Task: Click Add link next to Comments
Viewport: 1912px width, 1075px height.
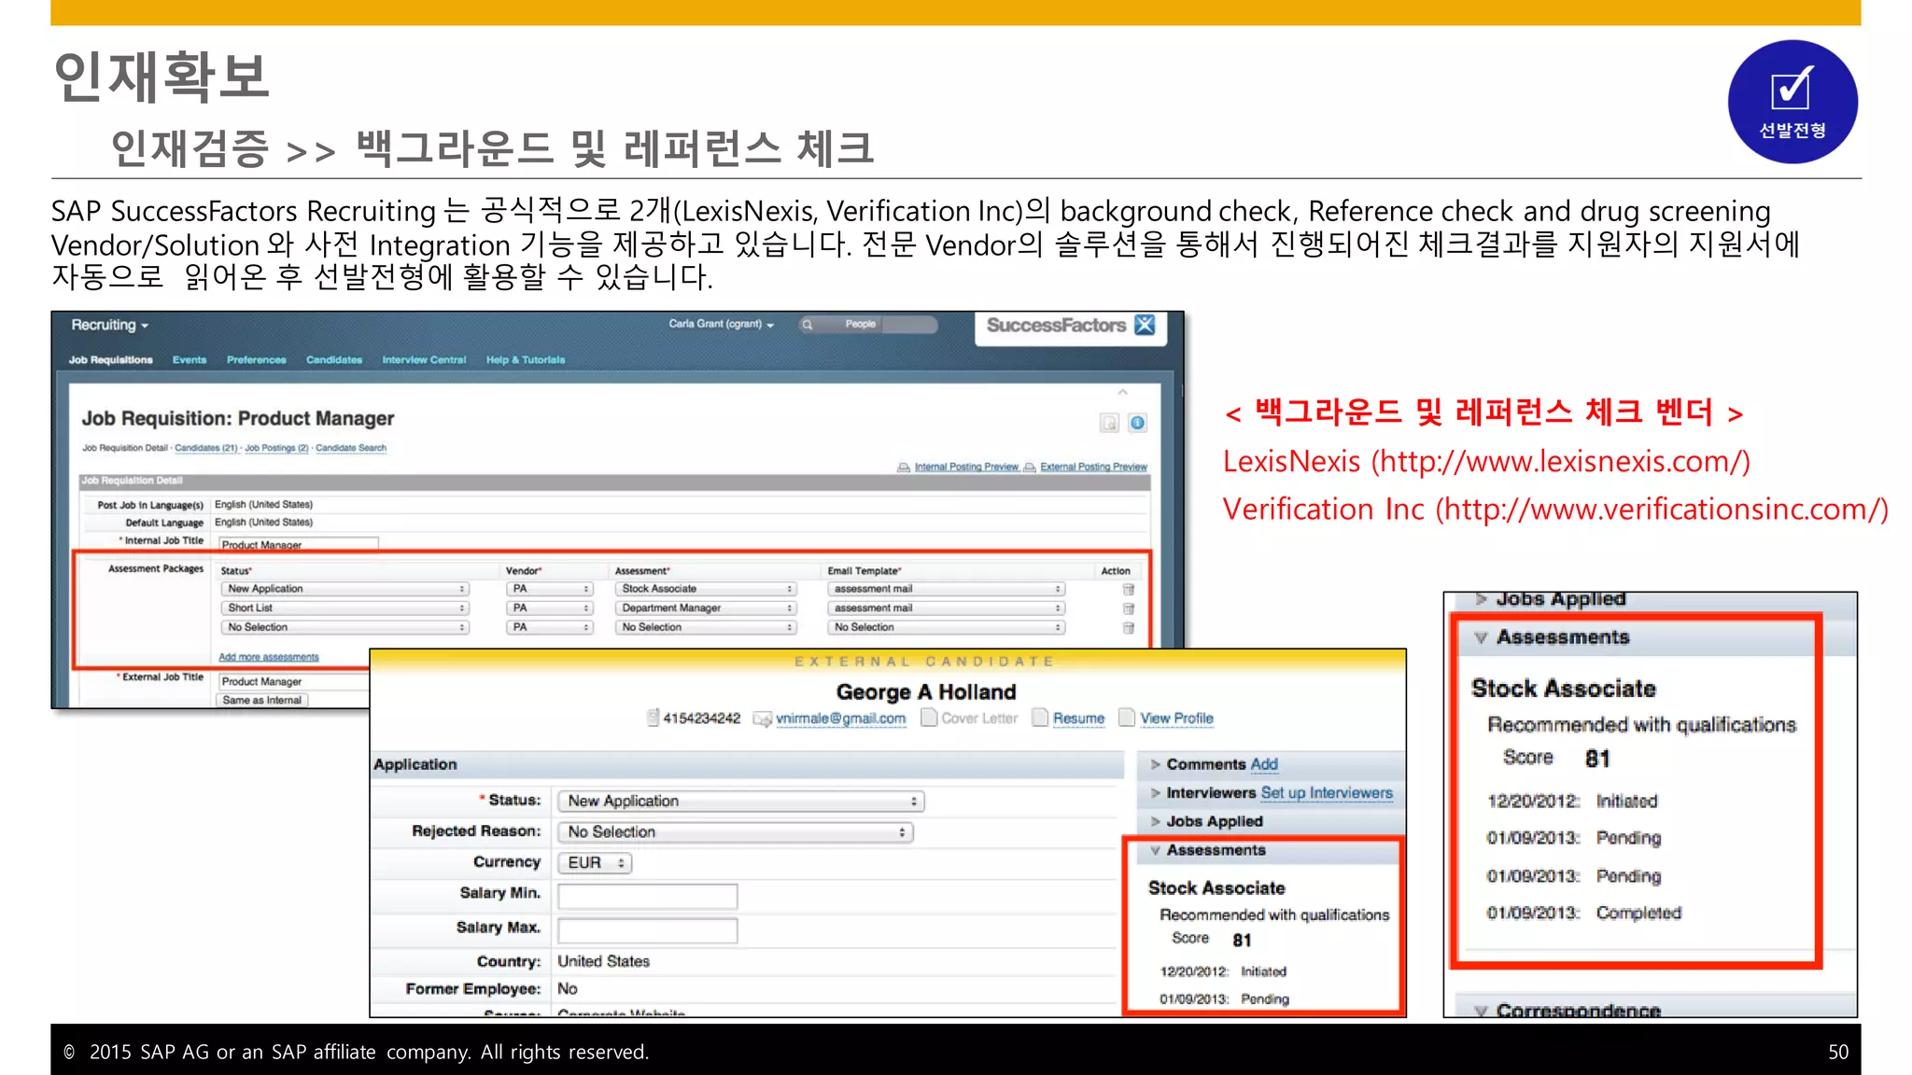Action: 1264,764
